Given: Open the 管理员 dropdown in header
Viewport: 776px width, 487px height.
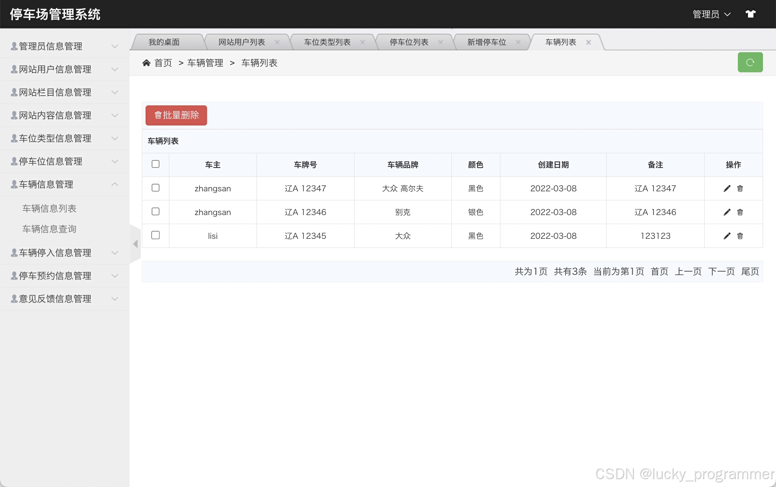Looking at the screenshot, I should (x=712, y=14).
